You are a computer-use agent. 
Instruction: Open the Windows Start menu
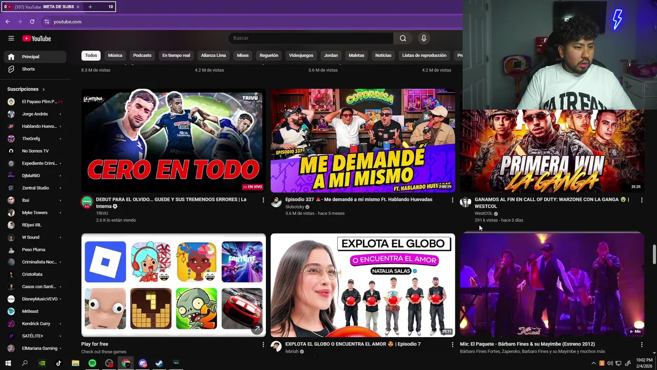pos(8,363)
